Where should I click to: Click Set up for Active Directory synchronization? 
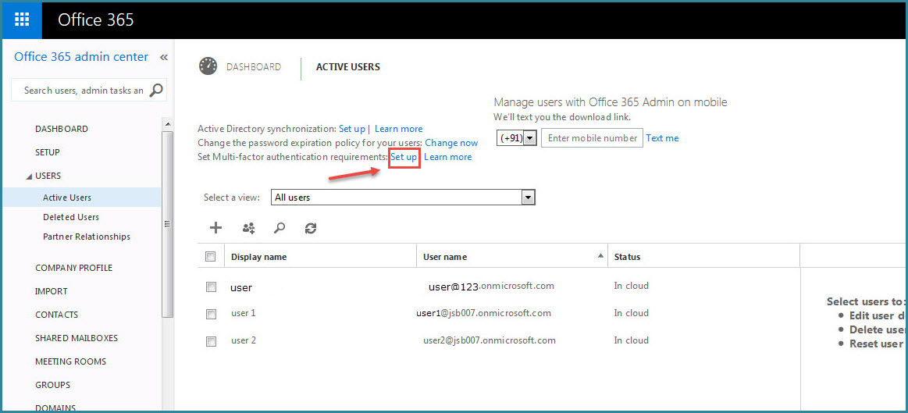pos(352,129)
